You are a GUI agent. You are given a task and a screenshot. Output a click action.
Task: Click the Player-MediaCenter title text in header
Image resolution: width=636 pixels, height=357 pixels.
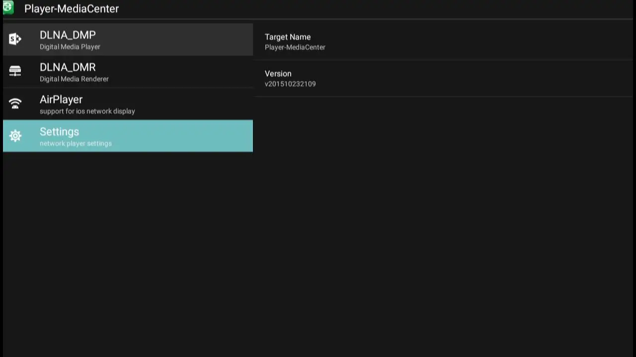click(x=72, y=8)
